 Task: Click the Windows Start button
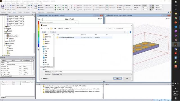[175, 2]
